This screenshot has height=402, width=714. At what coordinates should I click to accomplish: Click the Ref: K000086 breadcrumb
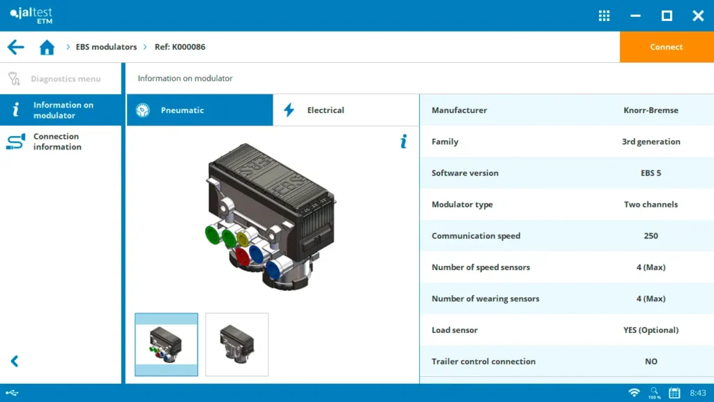point(180,47)
